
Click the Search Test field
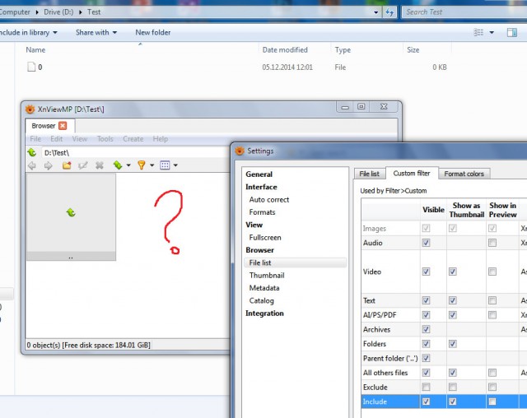coord(464,12)
